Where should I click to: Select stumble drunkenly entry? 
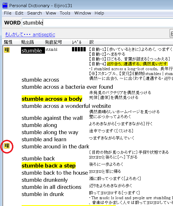pyautogui.click(x=45, y=180)
